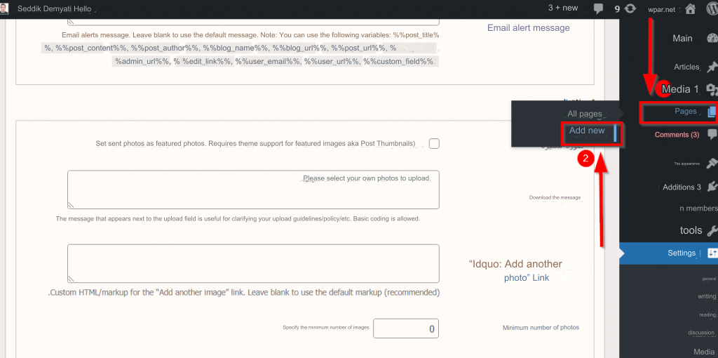The height and width of the screenshot is (358, 718).
Task: Open the Articles menu item
Action: [x=686, y=67]
